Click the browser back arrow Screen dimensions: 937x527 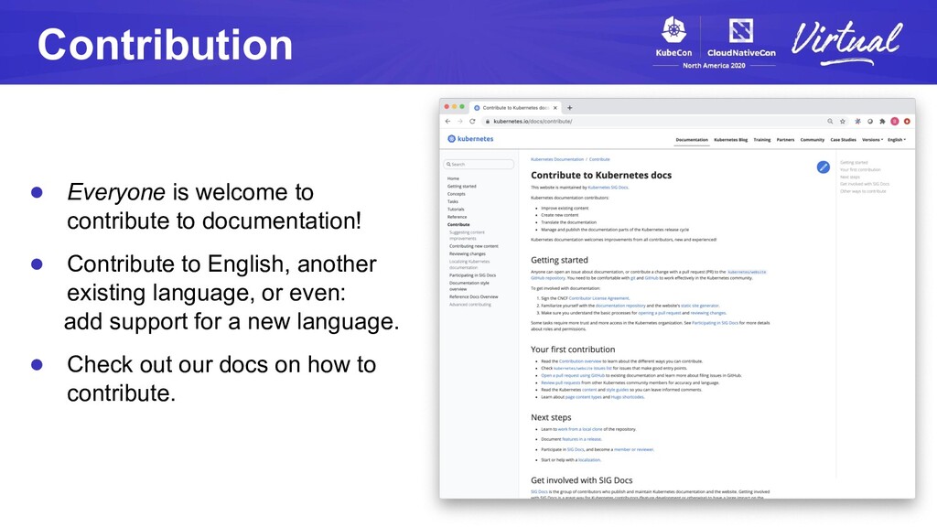click(x=447, y=122)
